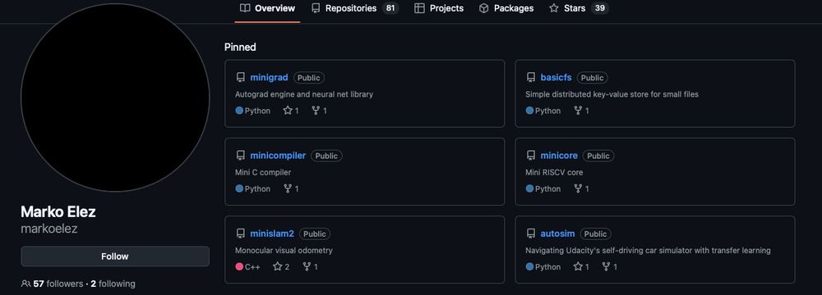This screenshot has width=822, height=295.
Task: Go to the Packages tab
Action: tap(506, 8)
